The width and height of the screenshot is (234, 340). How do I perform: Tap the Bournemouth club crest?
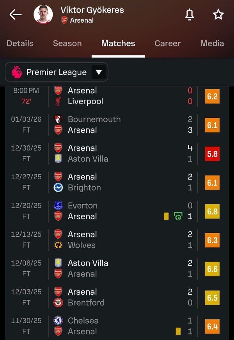point(58,119)
